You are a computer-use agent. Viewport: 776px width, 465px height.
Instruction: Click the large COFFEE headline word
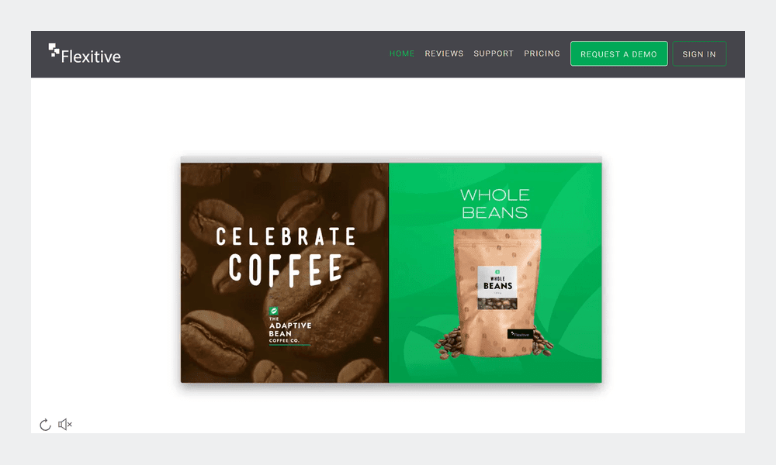point(286,270)
